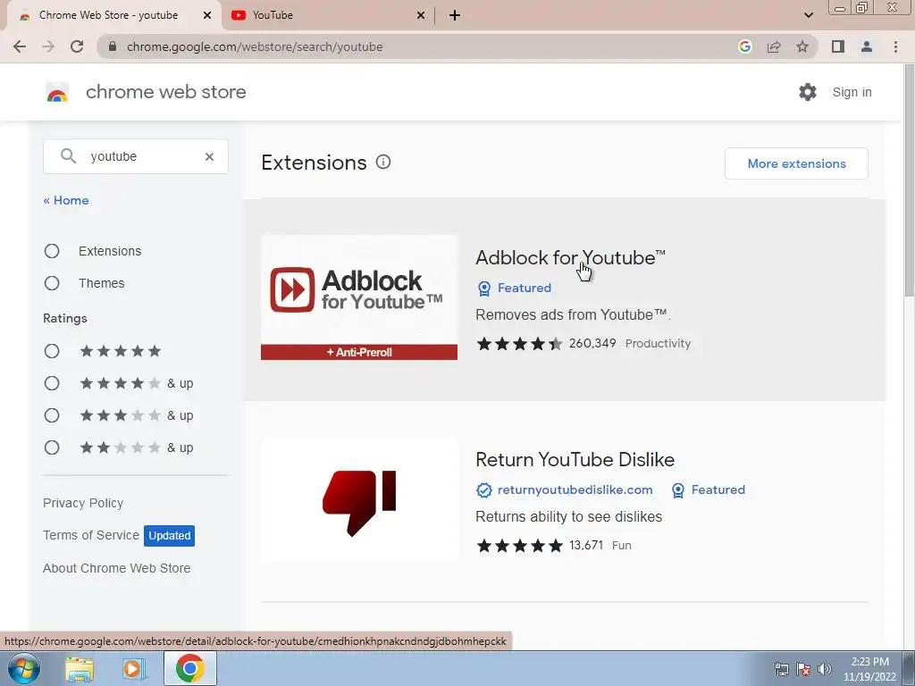Viewport: 915px width, 686px height.
Task: Open the Google icon in address bar
Action: click(x=744, y=46)
